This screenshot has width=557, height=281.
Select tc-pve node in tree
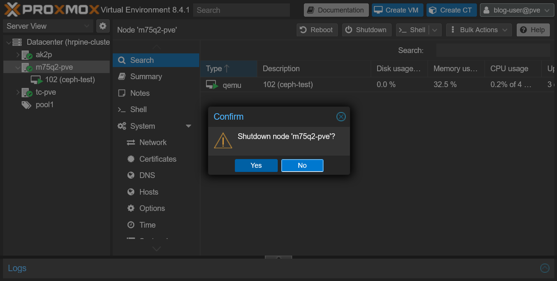[46, 92]
